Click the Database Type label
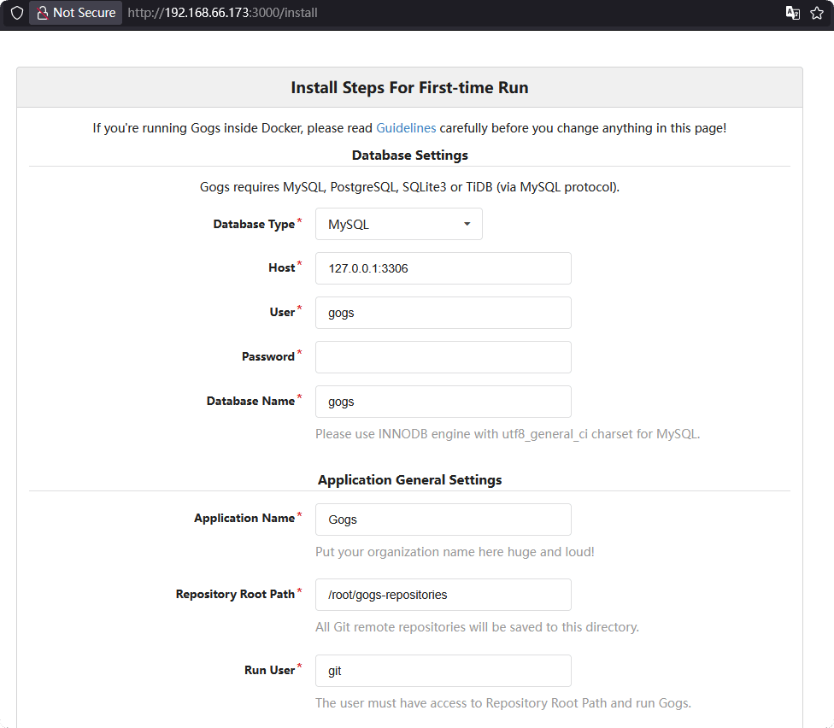This screenshot has width=834, height=728. (254, 225)
